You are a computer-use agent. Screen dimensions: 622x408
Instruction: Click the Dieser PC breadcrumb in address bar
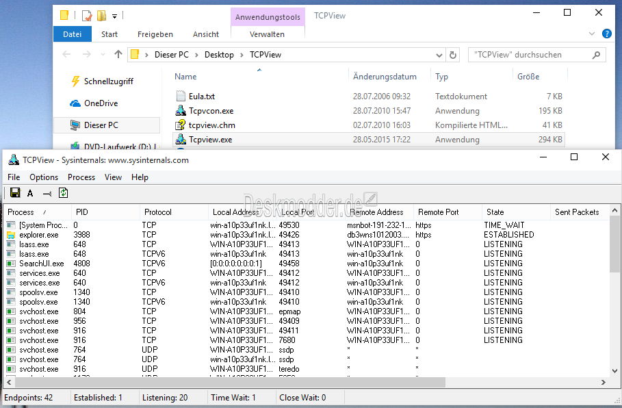point(171,55)
